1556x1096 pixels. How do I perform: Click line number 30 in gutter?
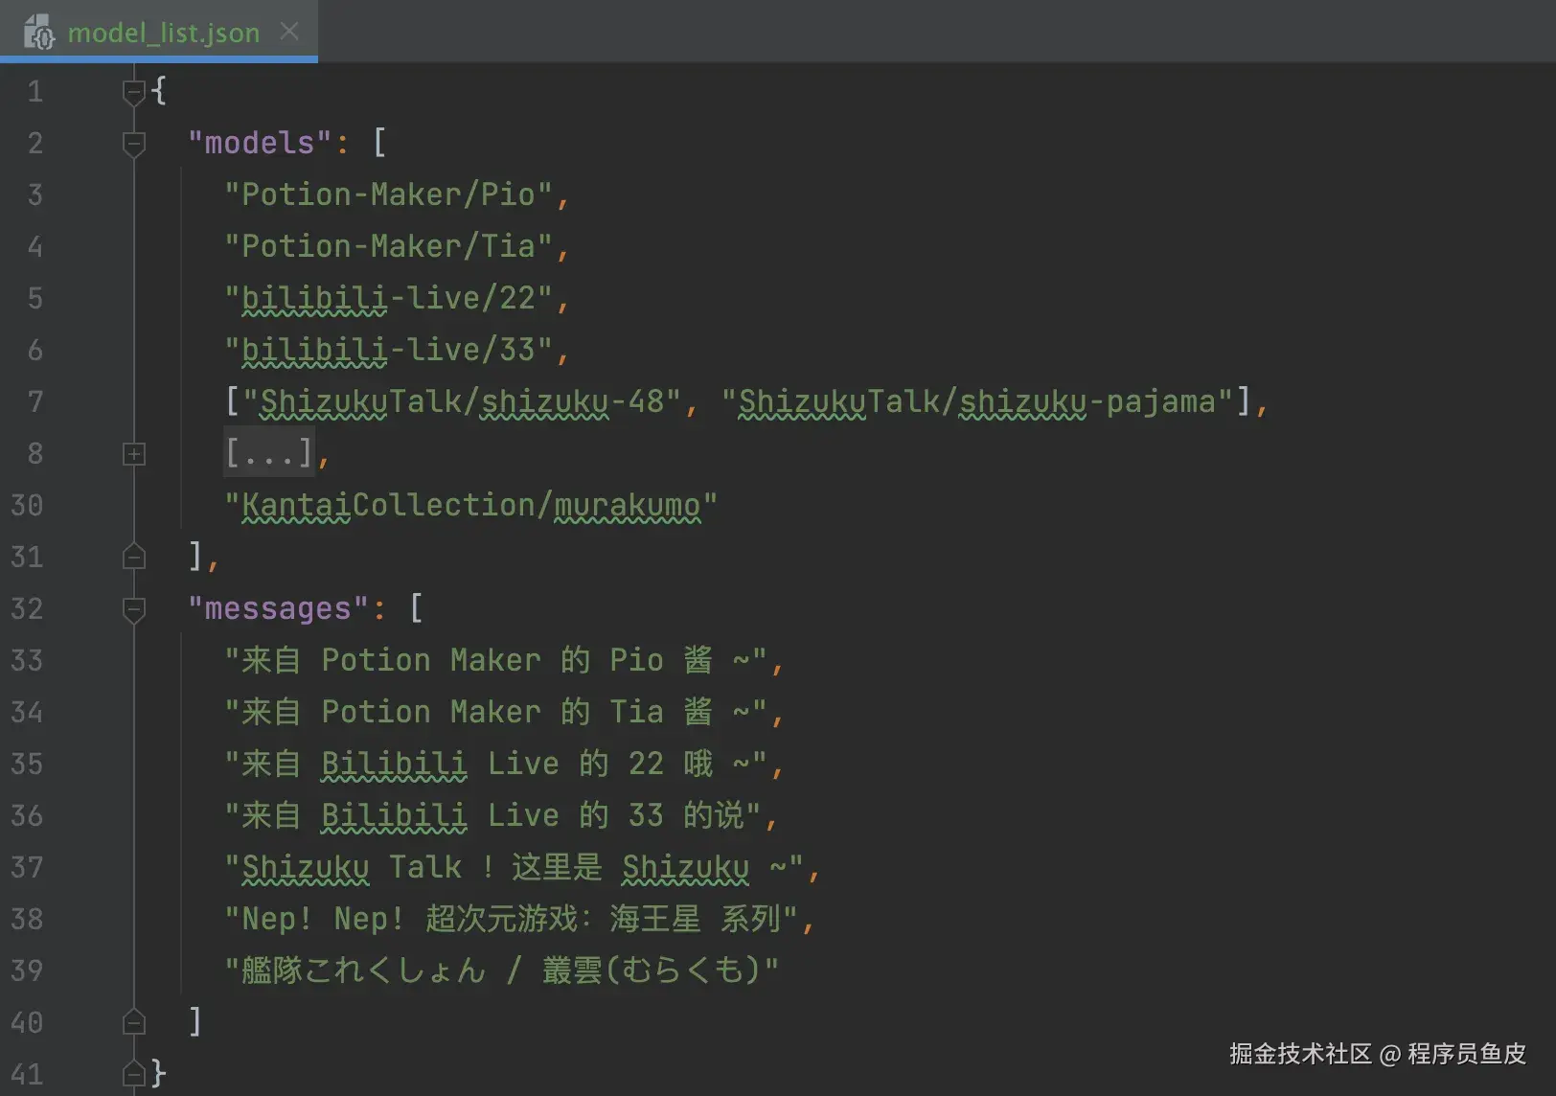click(x=27, y=506)
